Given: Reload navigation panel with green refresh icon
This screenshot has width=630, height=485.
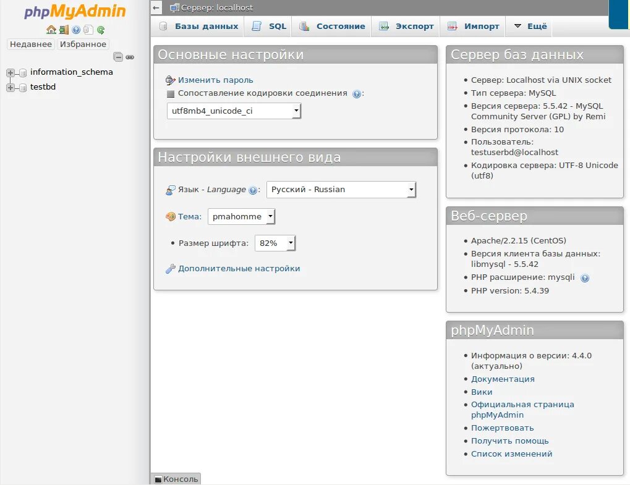Looking at the screenshot, I should (101, 30).
